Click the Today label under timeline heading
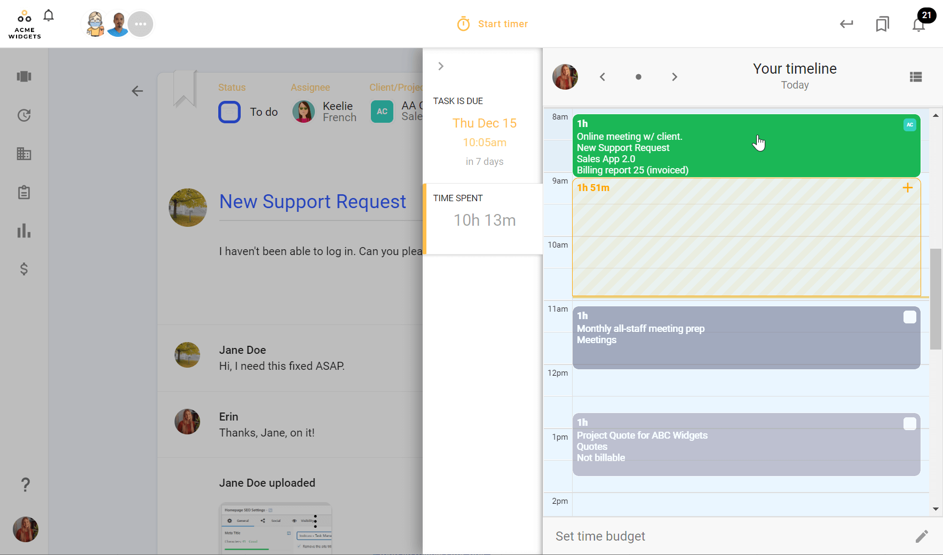 click(795, 85)
